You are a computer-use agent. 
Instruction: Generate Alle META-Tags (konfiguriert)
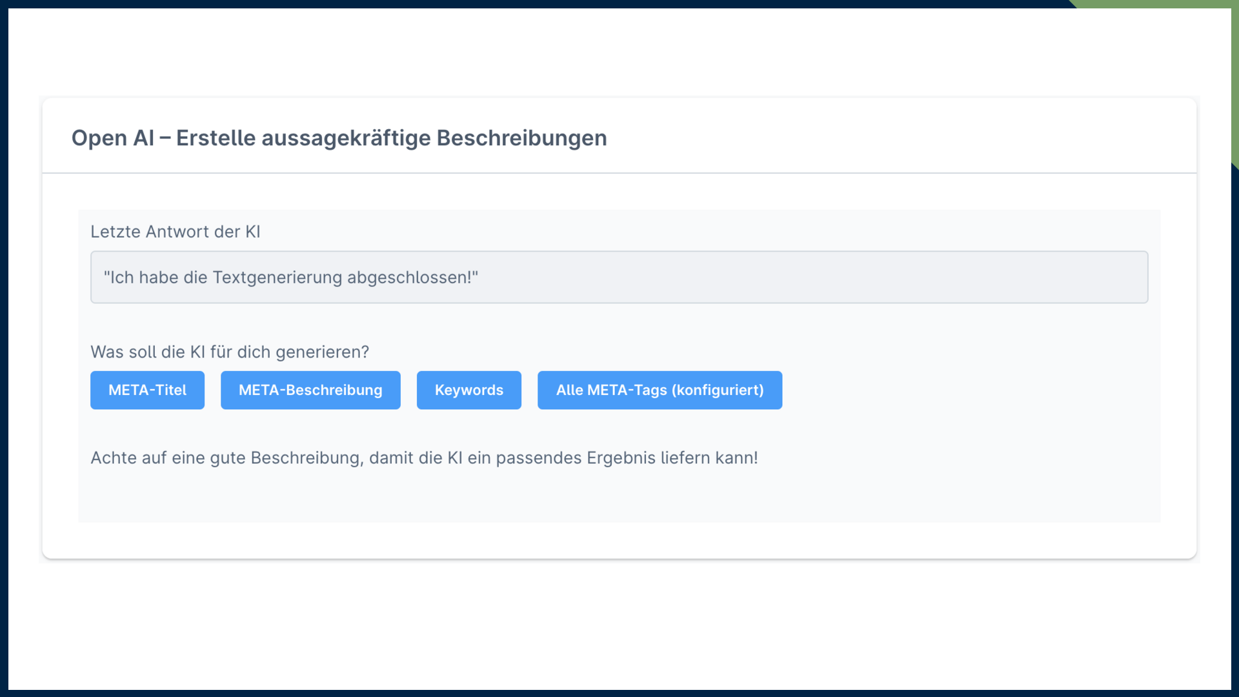click(660, 390)
